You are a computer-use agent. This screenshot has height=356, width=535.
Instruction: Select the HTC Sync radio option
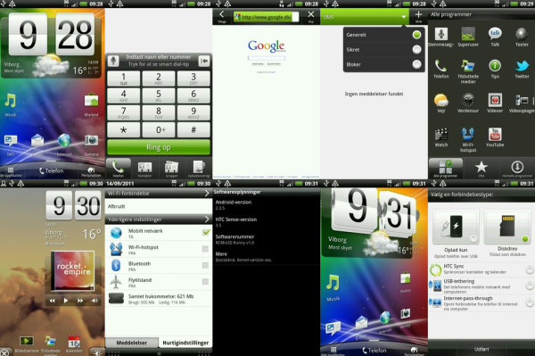[530, 269]
